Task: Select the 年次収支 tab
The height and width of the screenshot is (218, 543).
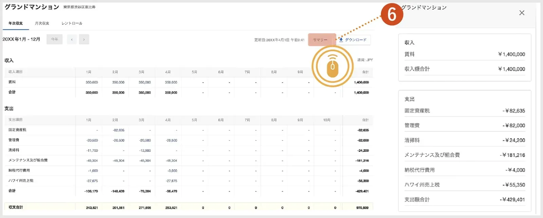Action: pyautogui.click(x=16, y=23)
